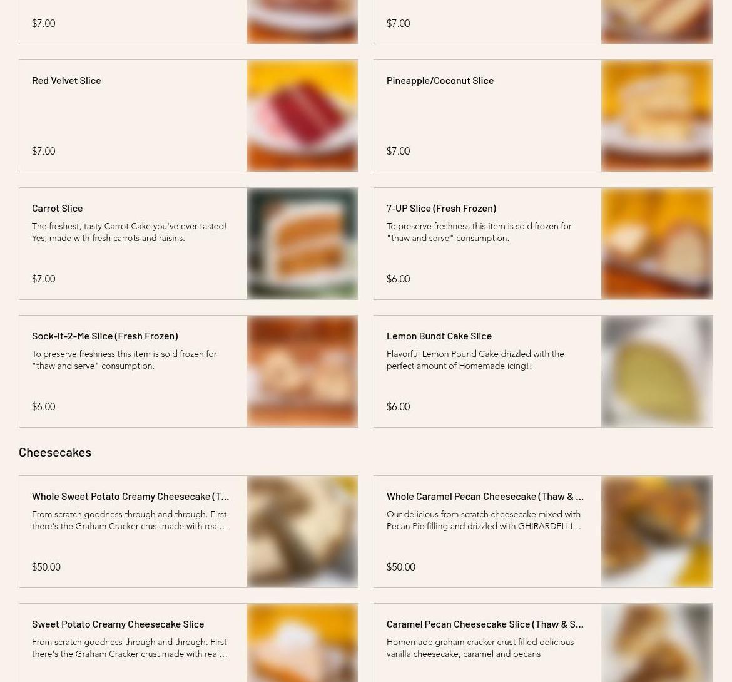
Task: Open the Pineapple/Coconut Slice image
Action: click(657, 116)
